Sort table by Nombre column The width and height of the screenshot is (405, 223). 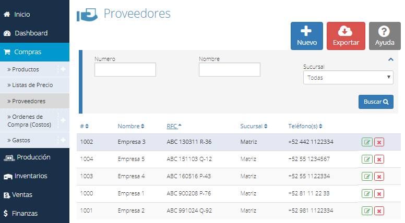[131, 126]
